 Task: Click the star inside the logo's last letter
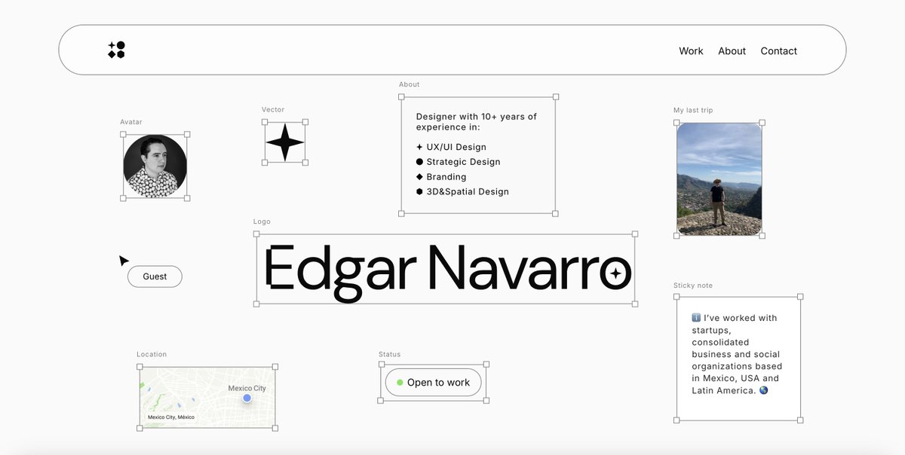click(x=615, y=274)
